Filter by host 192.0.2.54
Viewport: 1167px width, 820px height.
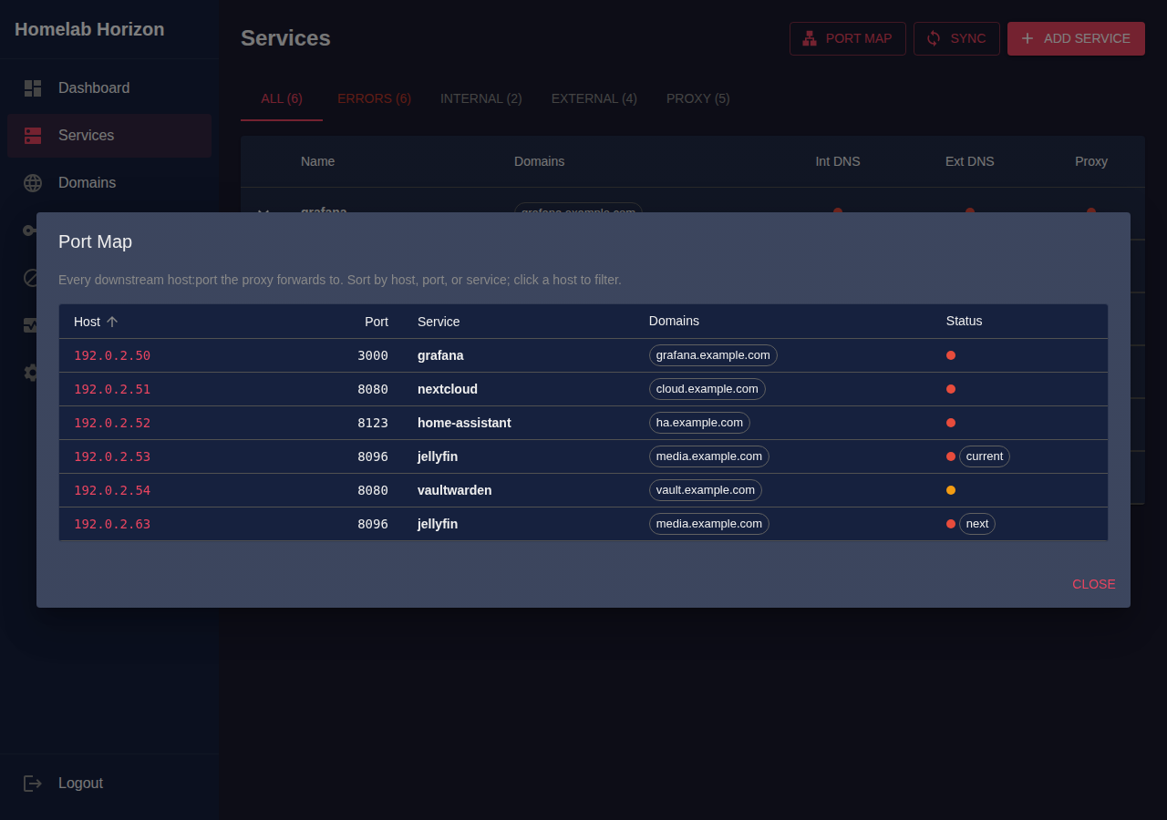(112, 490)
